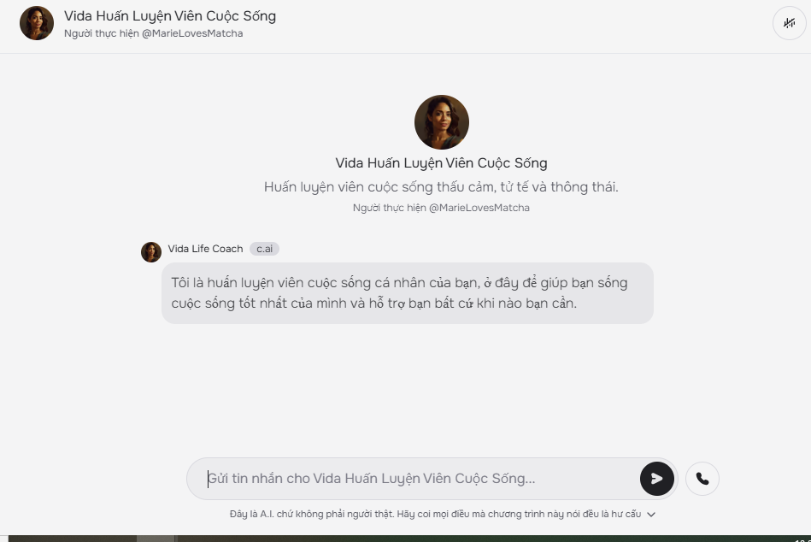The height and width of the screenshot is (542, 811).
Task: Expand the AI disclaimer chevron at bottom
Action: click(x=651, y=514)
